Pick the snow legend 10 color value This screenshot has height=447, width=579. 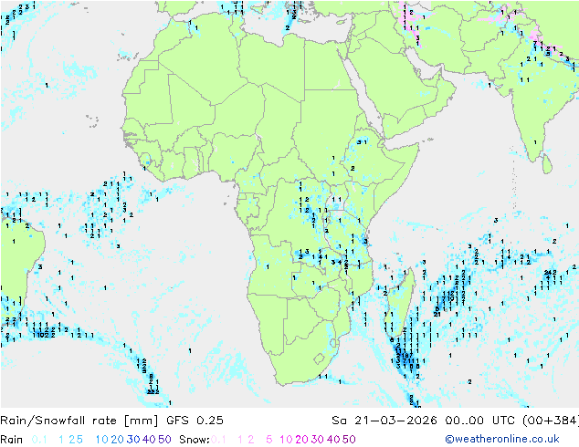286,440
